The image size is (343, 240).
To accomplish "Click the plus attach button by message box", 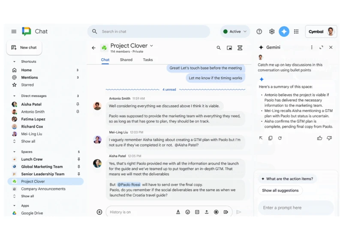I will (x=99, y=212).
